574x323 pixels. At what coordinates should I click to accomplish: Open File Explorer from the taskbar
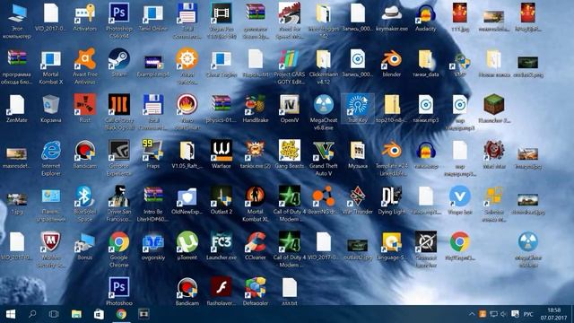tap(76, 314)
